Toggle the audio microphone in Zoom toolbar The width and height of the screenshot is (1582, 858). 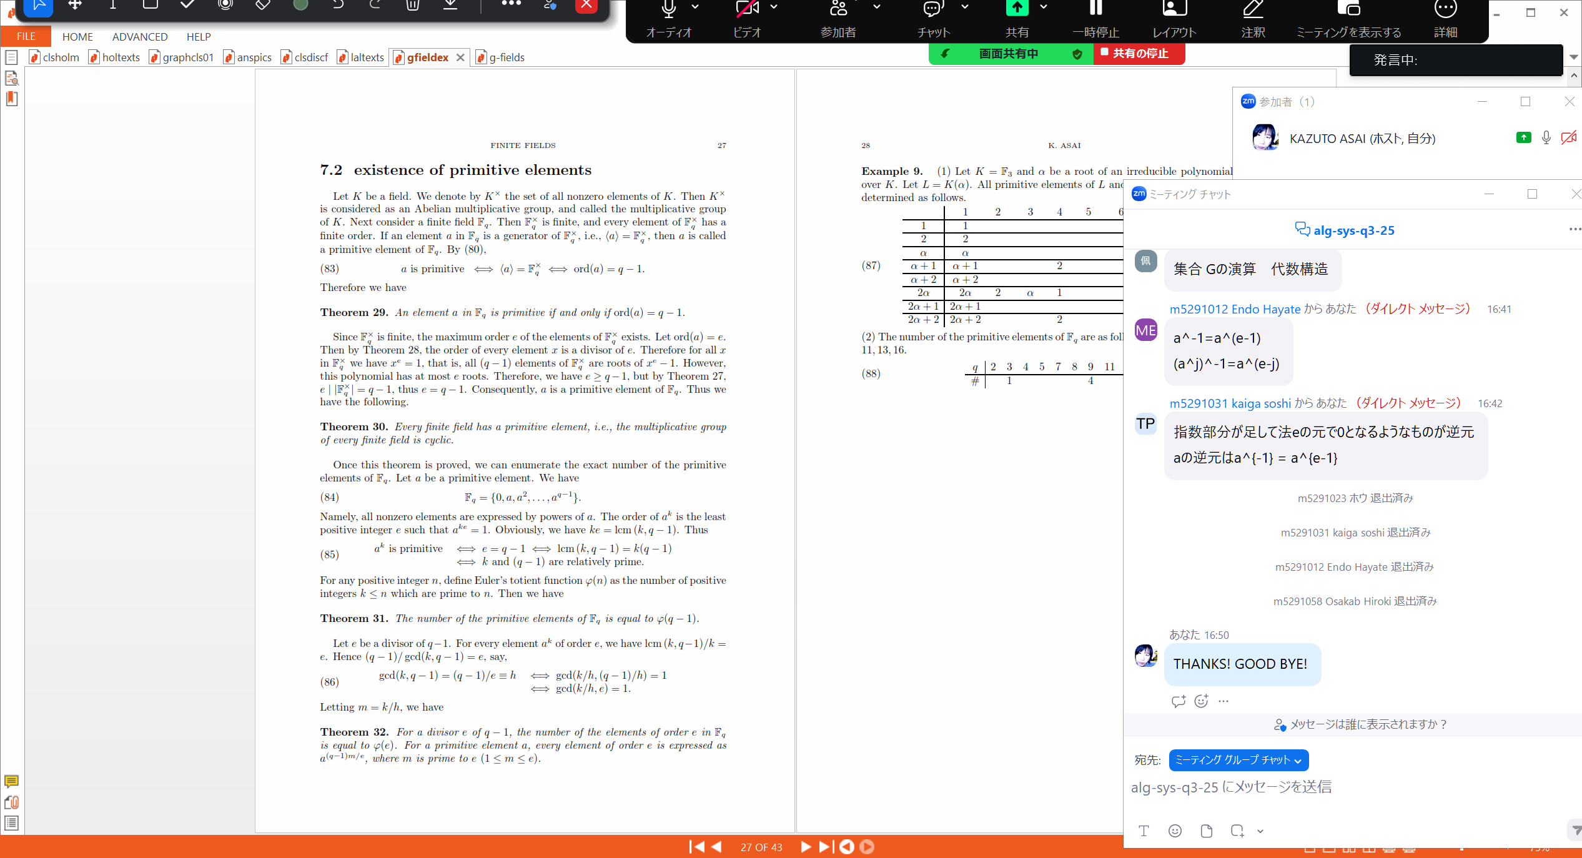pos(668,9)
